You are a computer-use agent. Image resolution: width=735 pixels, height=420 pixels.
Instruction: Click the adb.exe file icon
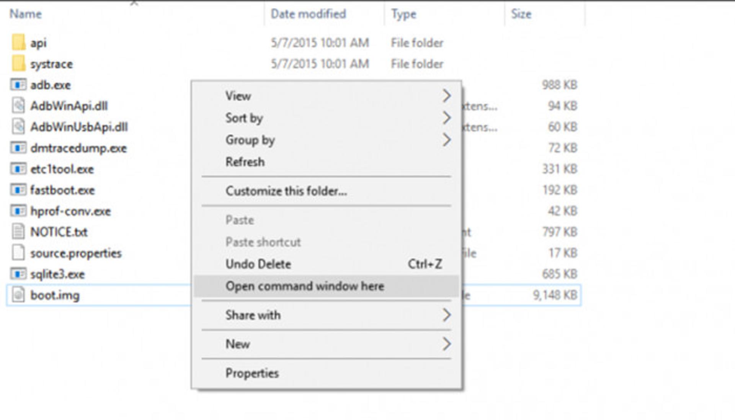tap(18, 85)
